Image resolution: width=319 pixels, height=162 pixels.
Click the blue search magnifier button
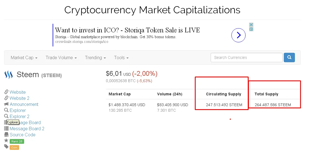(x=289, y=58)
